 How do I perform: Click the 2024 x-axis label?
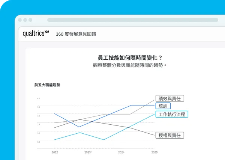[121, 152]
